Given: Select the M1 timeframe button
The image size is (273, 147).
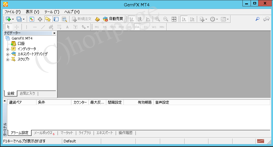Looking at the screenshot, I should tap(97, 27).
